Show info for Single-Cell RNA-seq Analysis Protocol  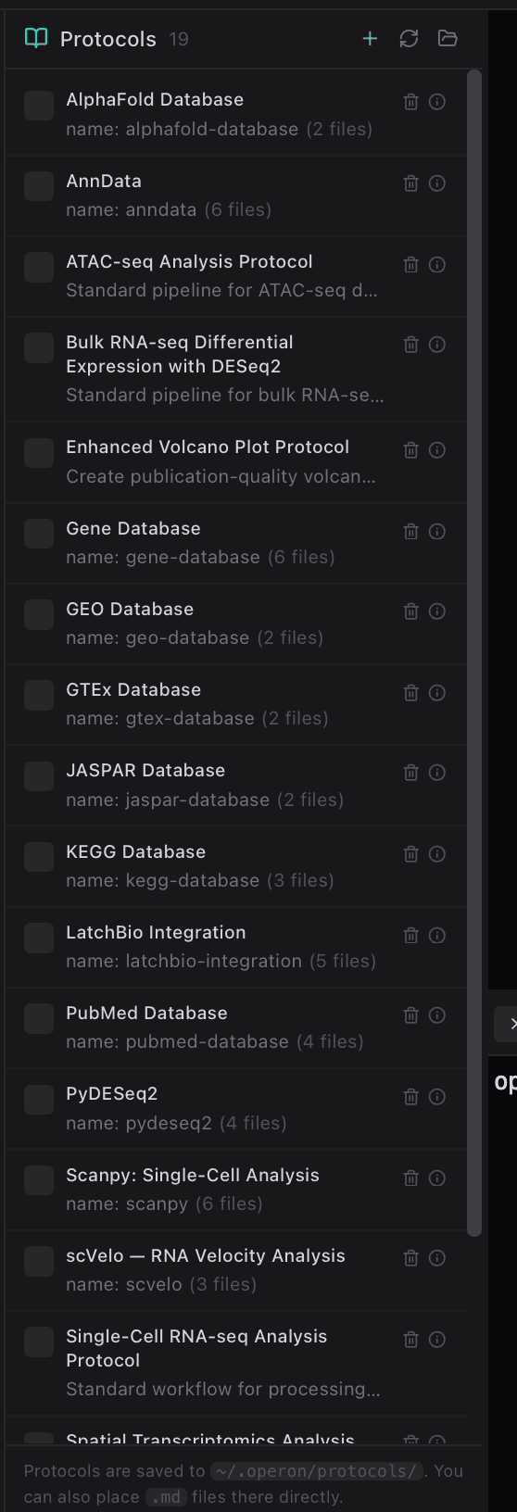(437, 1340)
